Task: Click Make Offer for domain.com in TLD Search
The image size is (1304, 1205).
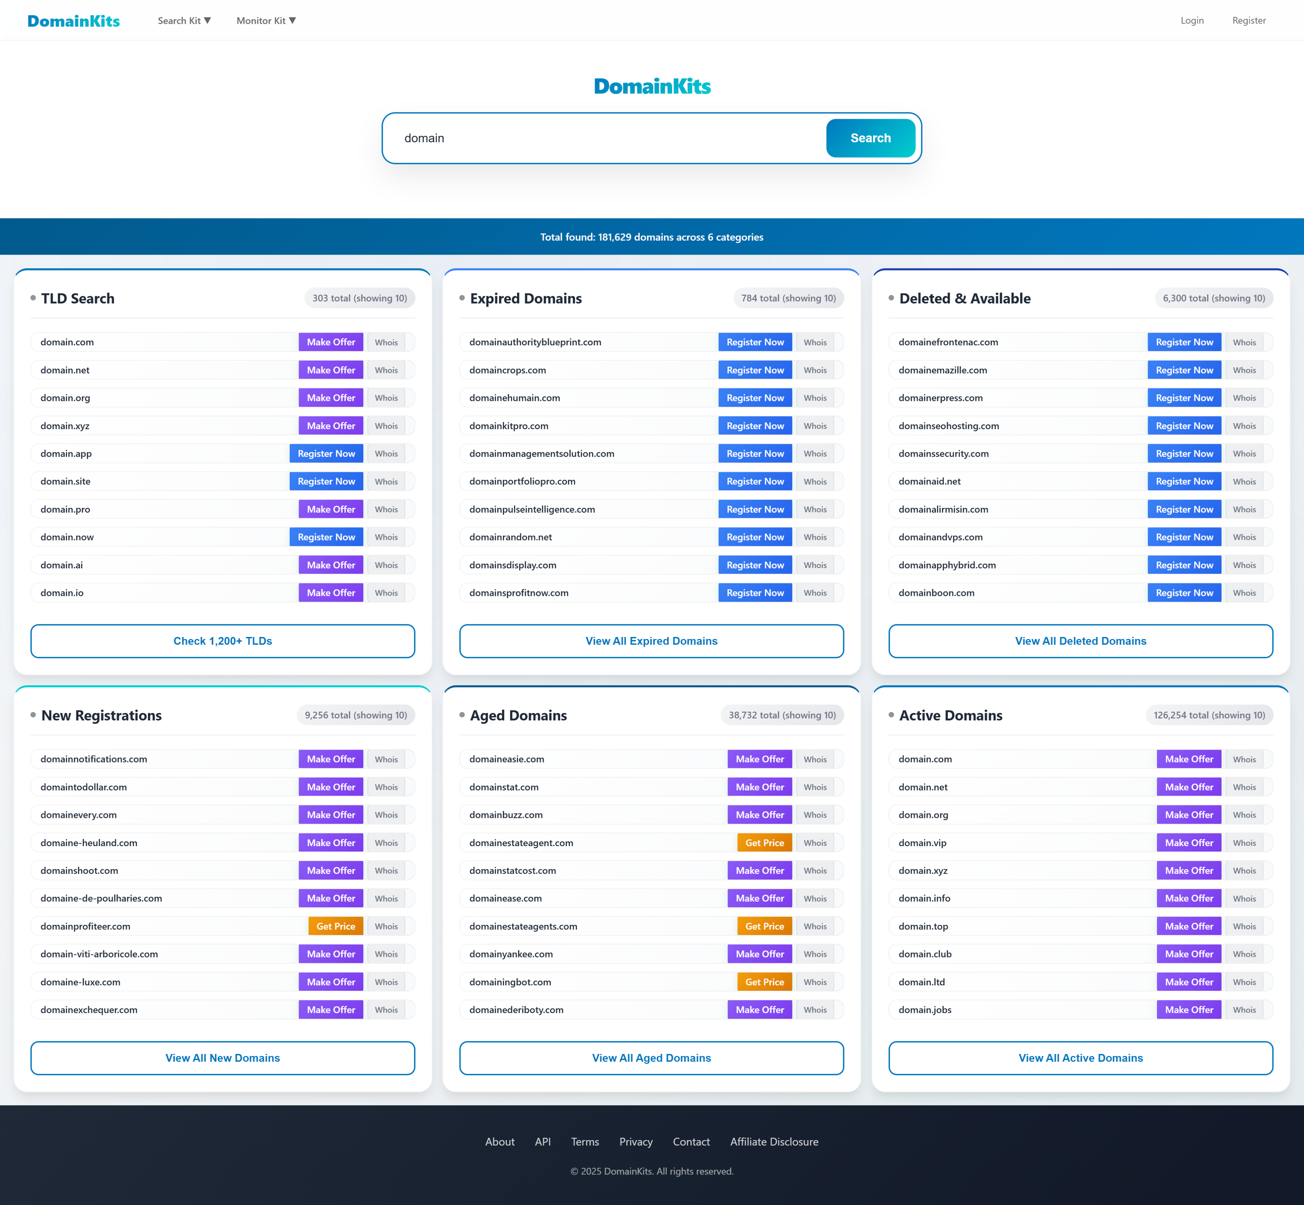Action: point(330,342)
